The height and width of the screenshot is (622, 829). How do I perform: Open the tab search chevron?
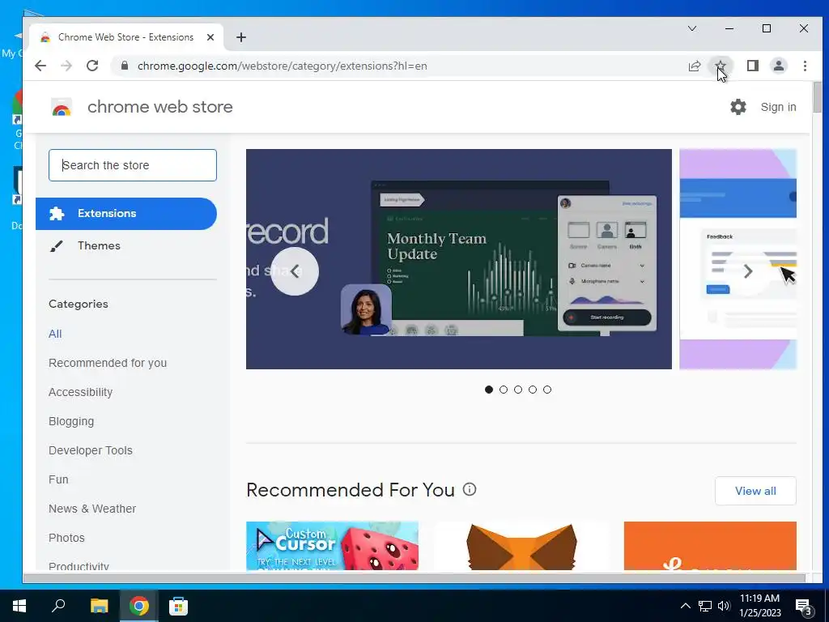(692, 28)
